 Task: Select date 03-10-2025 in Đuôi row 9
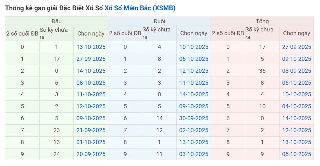[x=194, y=154]
